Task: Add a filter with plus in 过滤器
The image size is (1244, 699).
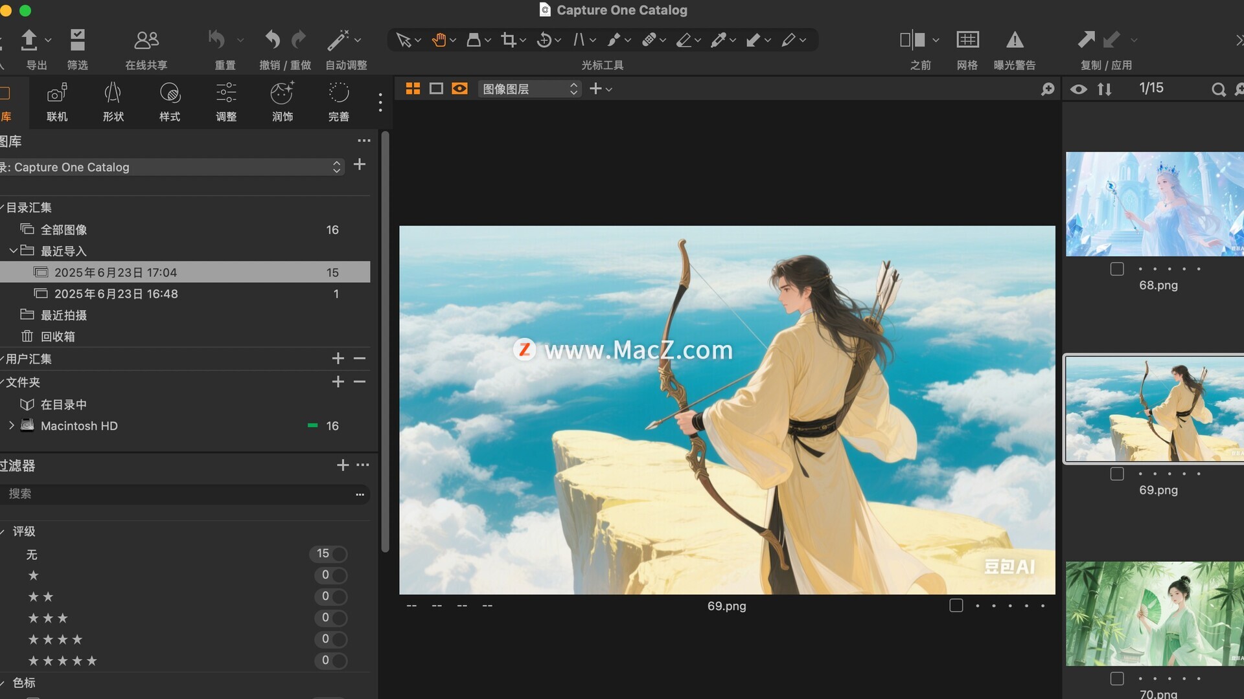Action: coord(343,465)
